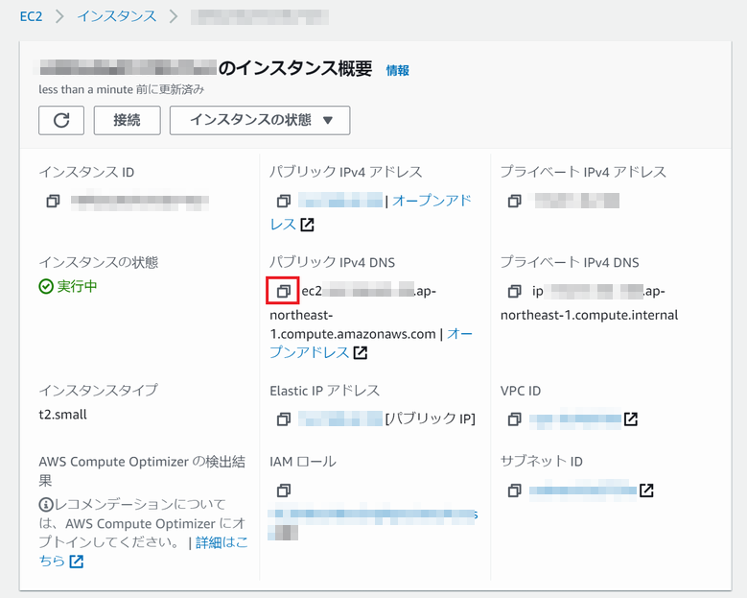The width and height of the screenshot is (747, 598).
Task: Click the Compute Optimizer info circle icon
Action: pyautogui.click(x=46, y=504)
